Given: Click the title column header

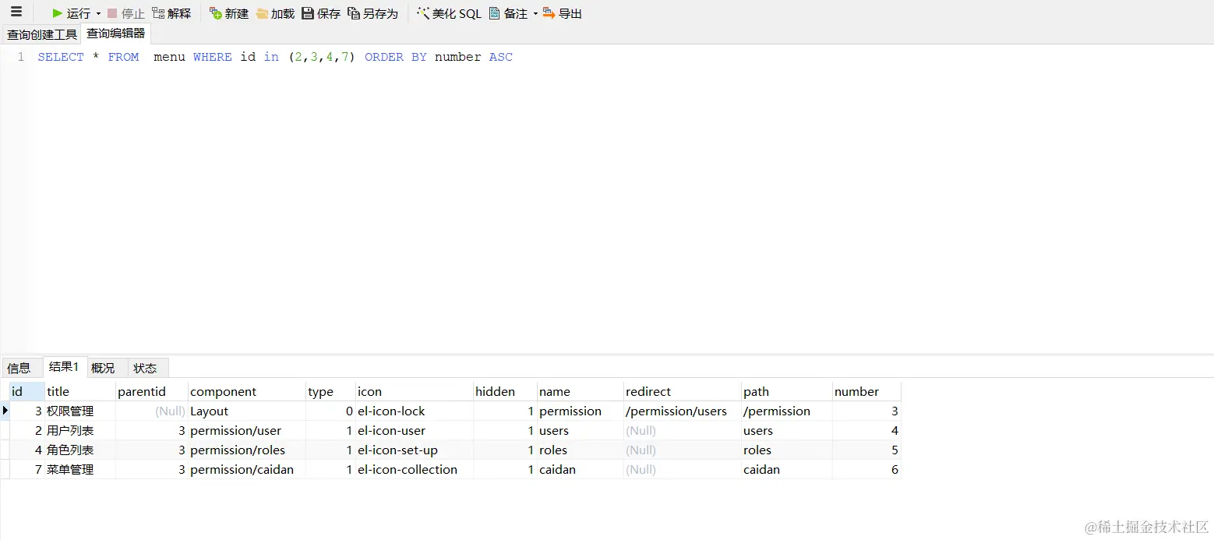Looking at the screenshot, I should pos(80,392).
